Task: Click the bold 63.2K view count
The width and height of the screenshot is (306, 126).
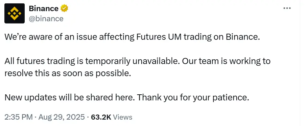Action: click(x=101, y=117)
